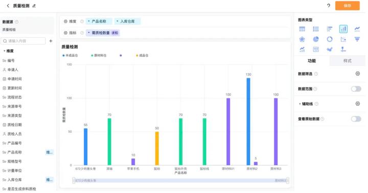Click the 质量检验 data source name
The height and width of the screenshot is (193, 368).
click(x=9, y=30)
